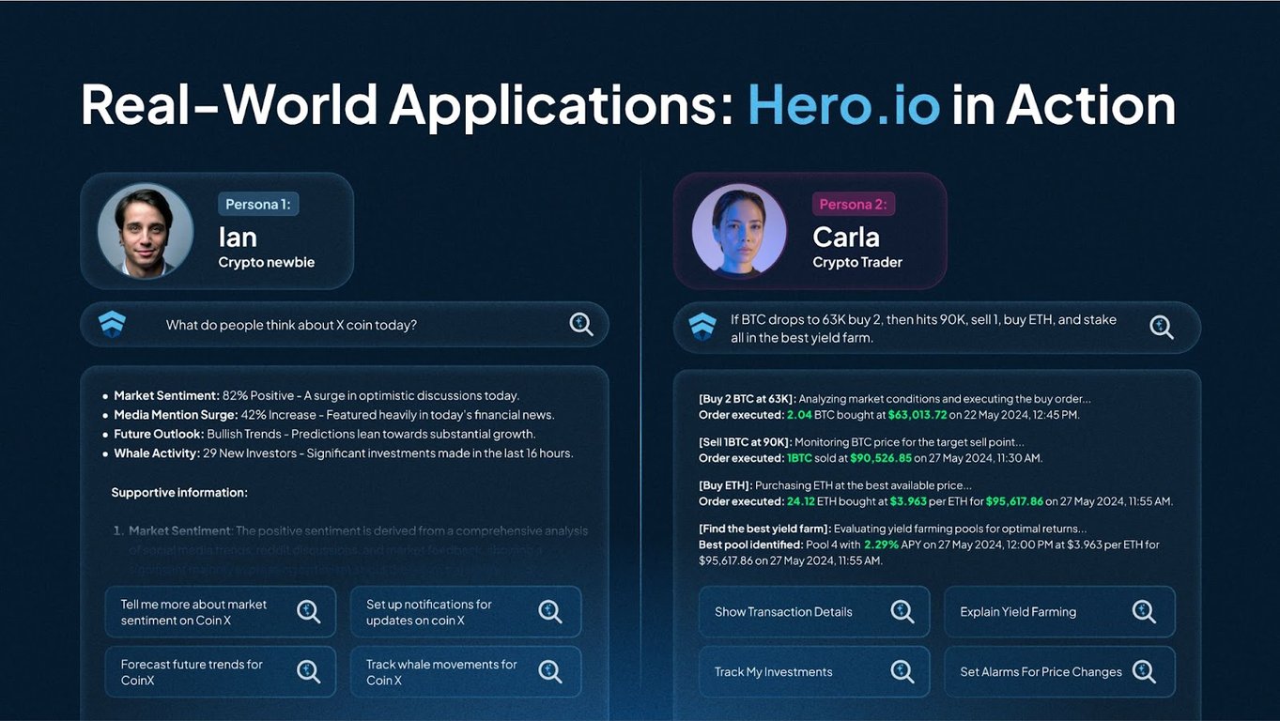Select Tell me more about market sentiment
Image resolution: width=1280 pixels, height=721 pixels.
click(x=220, y=612)
